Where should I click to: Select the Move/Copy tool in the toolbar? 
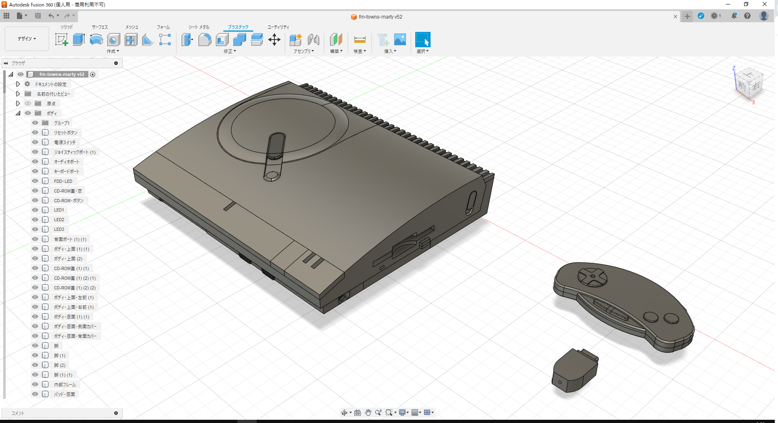click(275, 39)
